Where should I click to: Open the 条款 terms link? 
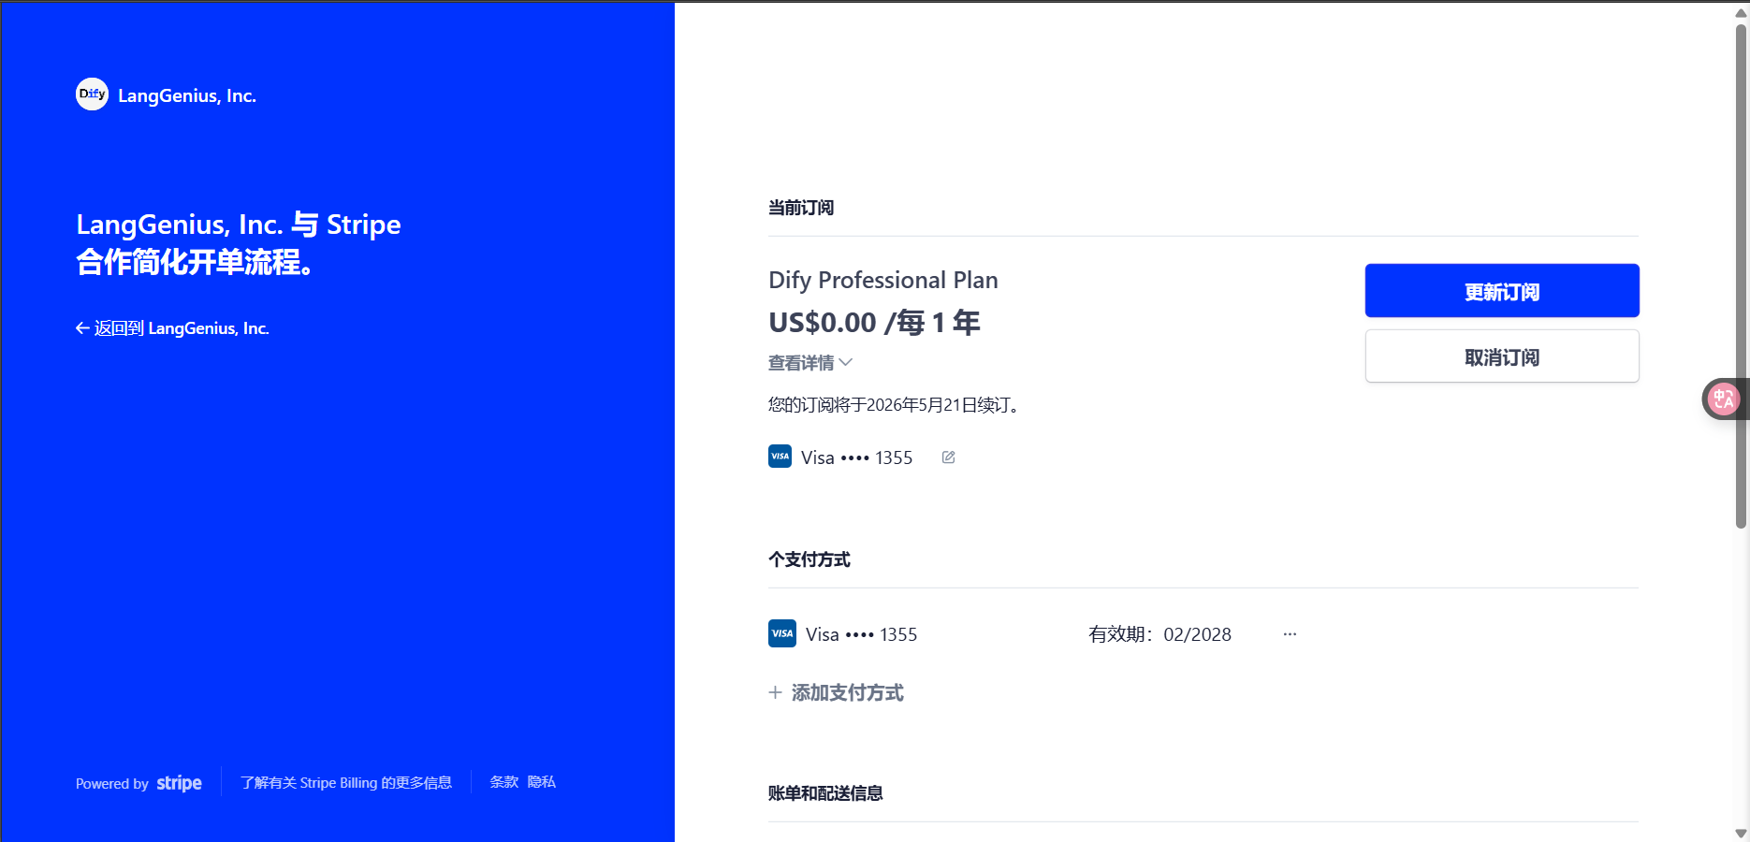click(x=503, y=782)
